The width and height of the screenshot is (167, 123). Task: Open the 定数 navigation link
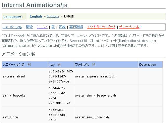[62, 27]
